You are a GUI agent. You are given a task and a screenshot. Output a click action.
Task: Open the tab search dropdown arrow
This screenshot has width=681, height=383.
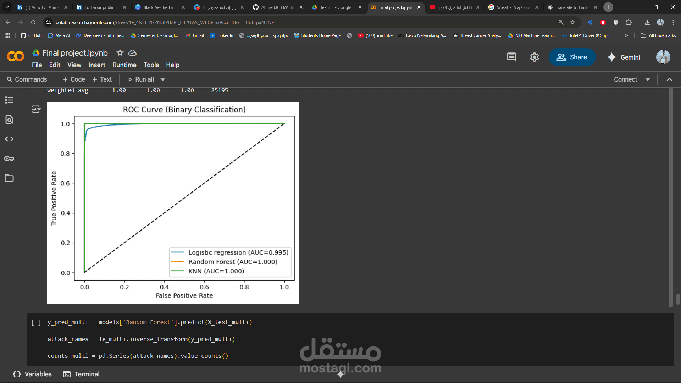click(7, 7)
